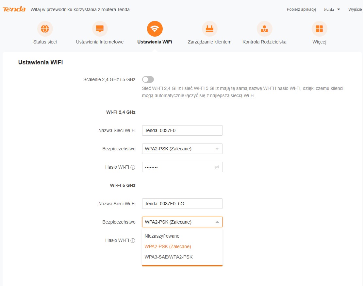363x286 pixels.
Task: Choose Niezaszyfrowane security option
Action: [182, 236]
